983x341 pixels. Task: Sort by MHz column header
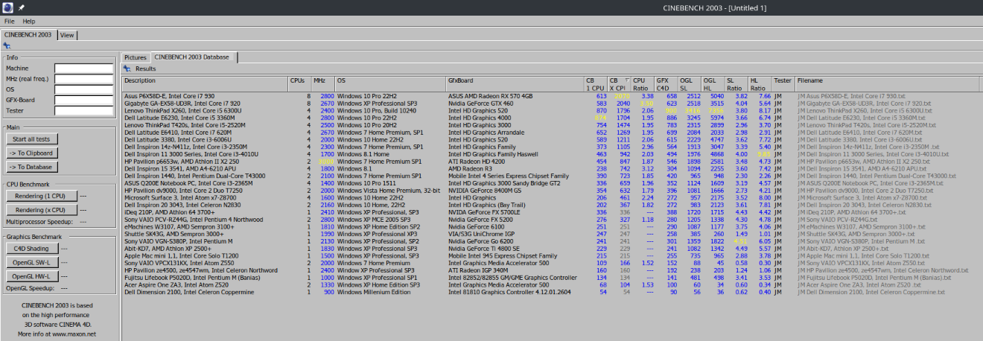point(323,83)
